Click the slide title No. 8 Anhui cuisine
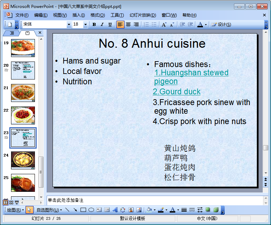Image resolution: width=271 pixels, height=225 pixels. (152, 43)
